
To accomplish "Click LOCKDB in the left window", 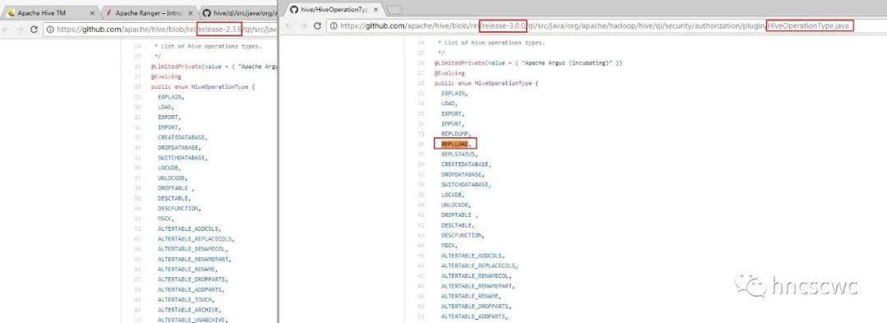I will pyautogui.click(x=169, y=168).
